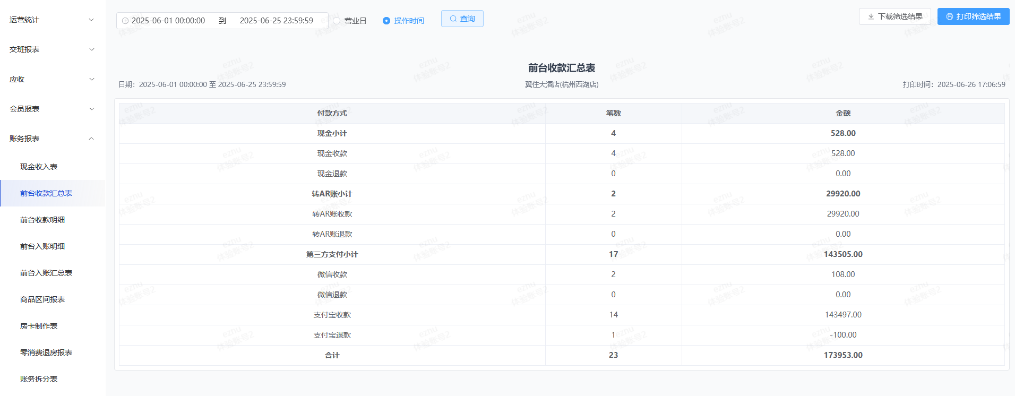Image resolution: width=1015 pixels, height=396 pixels.
Task: Open the 零消费退房报表 report
Action: [52, 352]
